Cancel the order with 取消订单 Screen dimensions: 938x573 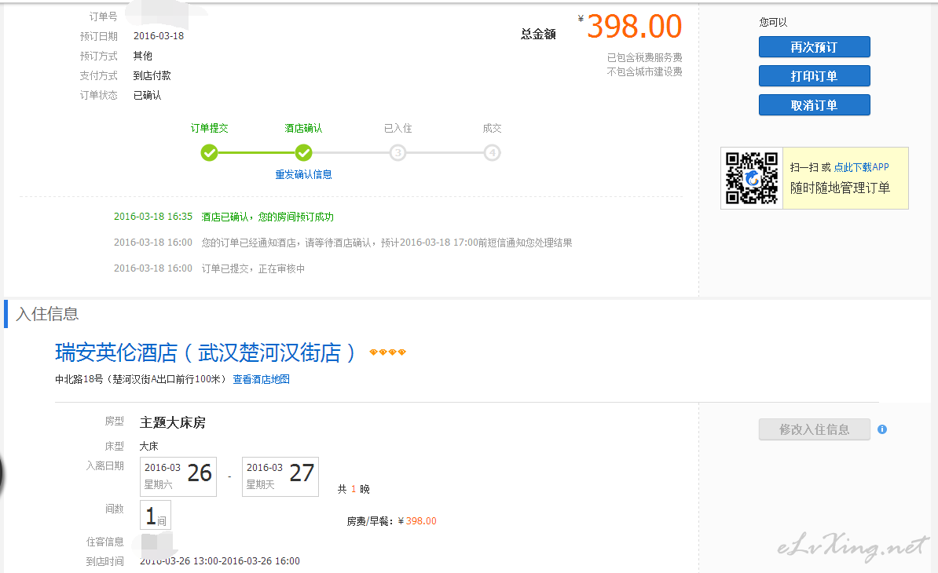pyautogui.click(x=814, y=105)
